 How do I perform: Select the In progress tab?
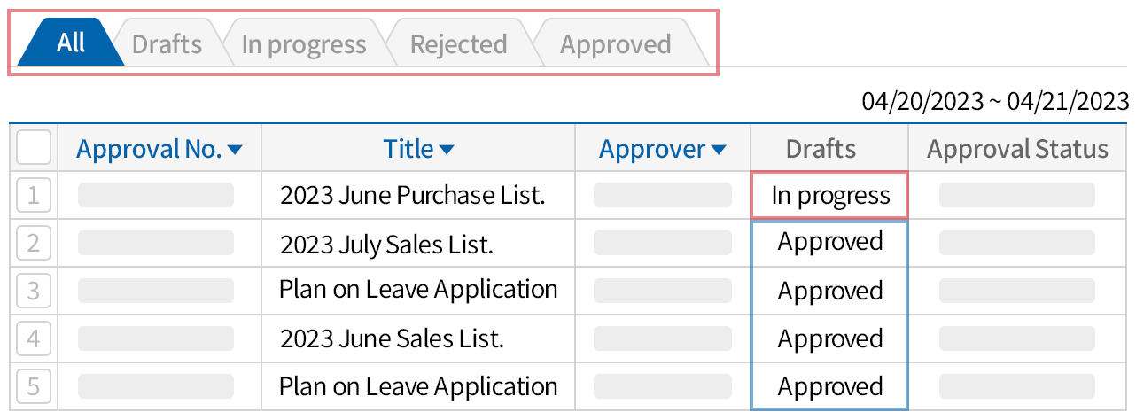point(303,44)
